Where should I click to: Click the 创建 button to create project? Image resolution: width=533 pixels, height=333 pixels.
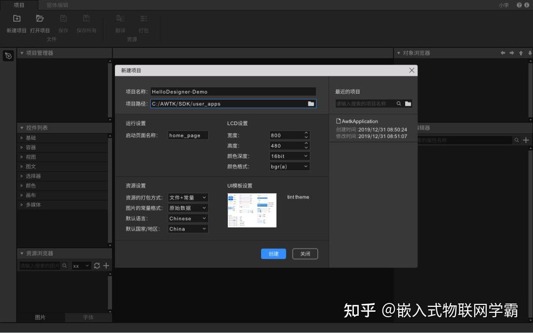[273, 254]
